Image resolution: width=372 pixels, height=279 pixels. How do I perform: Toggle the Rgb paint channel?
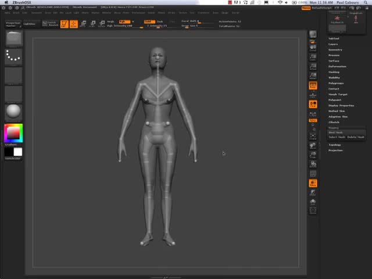click(124, 22)
